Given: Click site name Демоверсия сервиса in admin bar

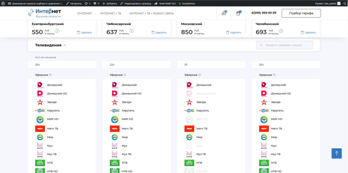Looking at the screenshot, I should tap(35, 3).
